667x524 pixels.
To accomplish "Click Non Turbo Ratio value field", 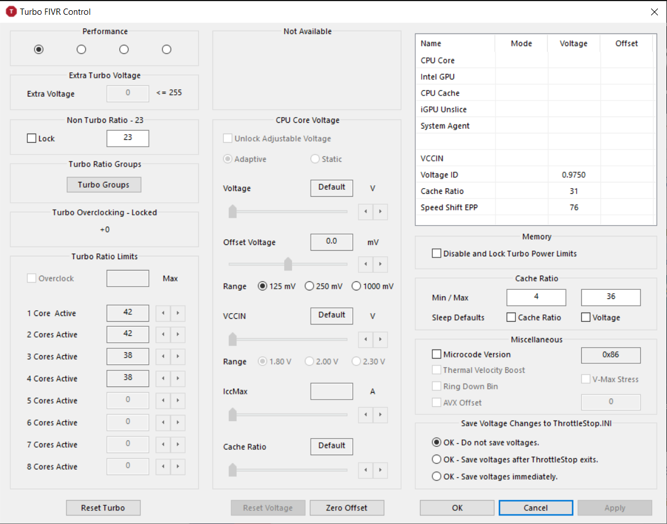I will tap(128, 138).
